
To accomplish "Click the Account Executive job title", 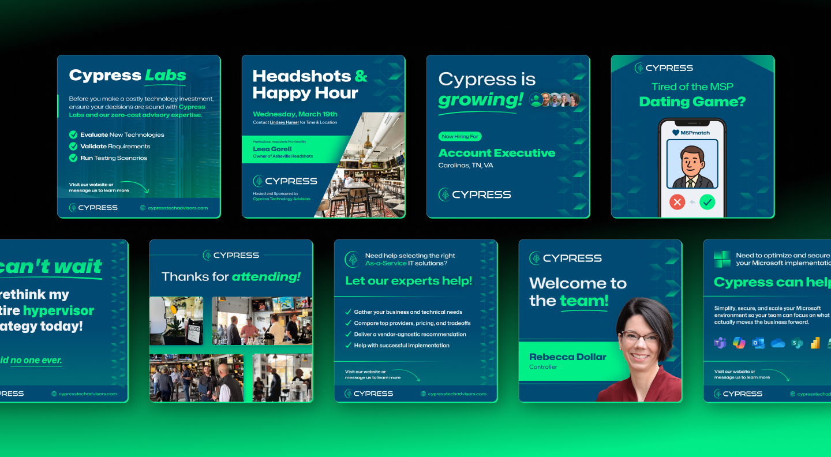I will (x=497, y=153).
